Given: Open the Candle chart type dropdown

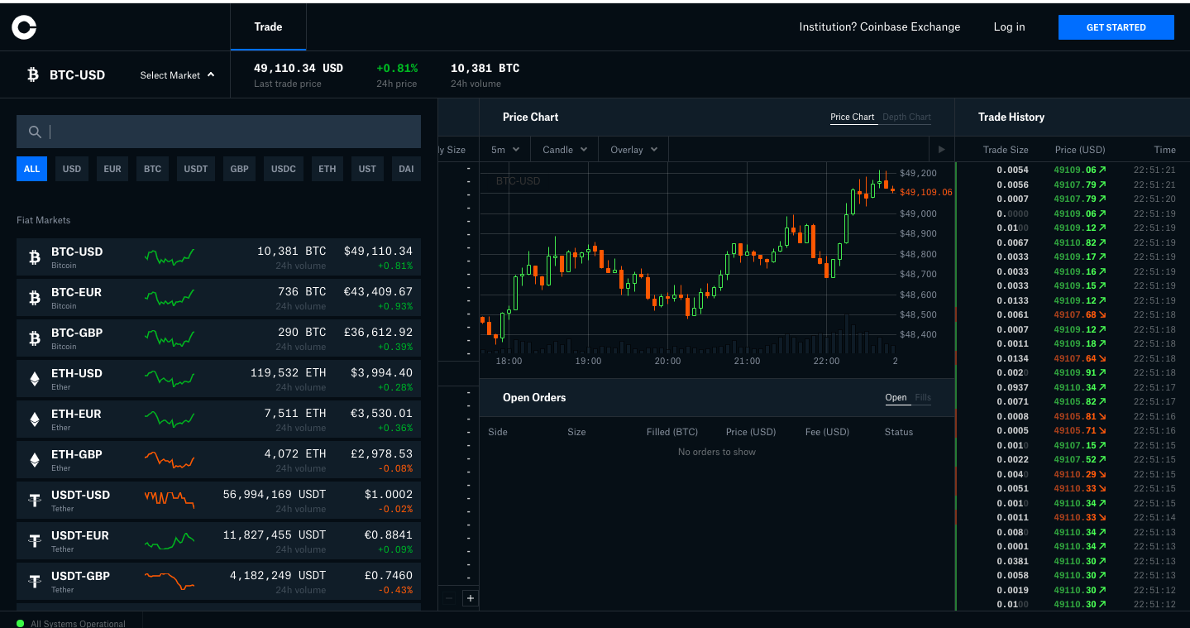Looking at the screenshot, I should (565, 150).
